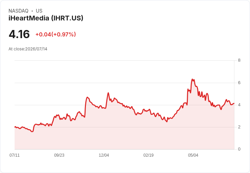Click the At close:2026/07/14 timestamp

point(28,49)
